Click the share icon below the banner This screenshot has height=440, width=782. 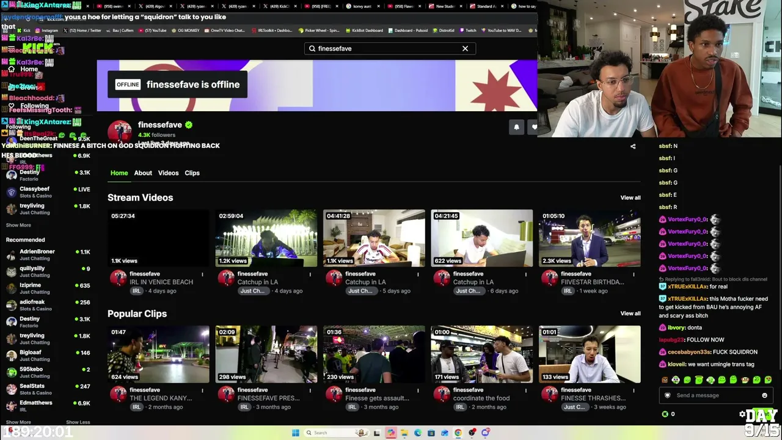tap(633, 147)
